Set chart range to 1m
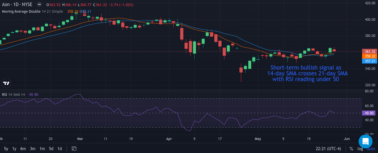Viewport: 378px width, 153px height. point(42,149)
